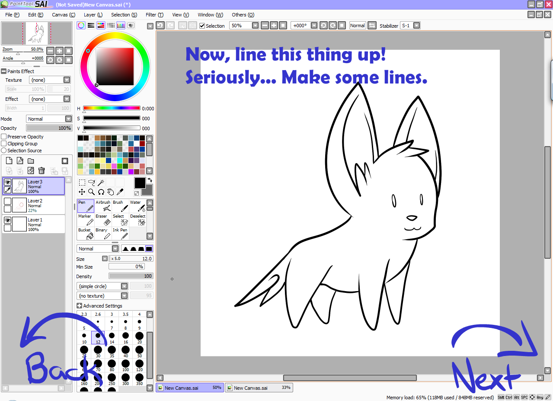
Task: Activate the hand pan tool
Action: pos(110,192)
